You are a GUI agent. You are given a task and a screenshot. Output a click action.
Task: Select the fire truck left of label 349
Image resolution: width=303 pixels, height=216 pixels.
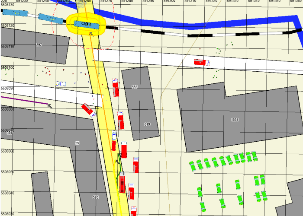121,120
